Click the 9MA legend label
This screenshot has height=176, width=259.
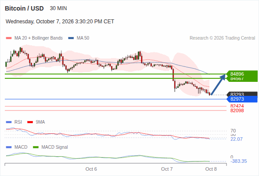click(40, 122)
